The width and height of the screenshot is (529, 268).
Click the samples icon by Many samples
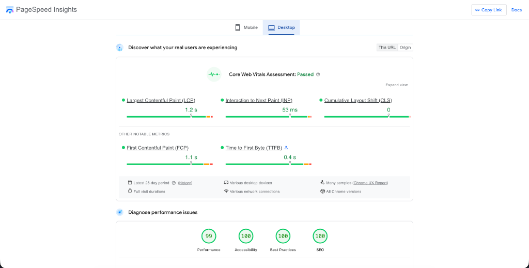322,182
